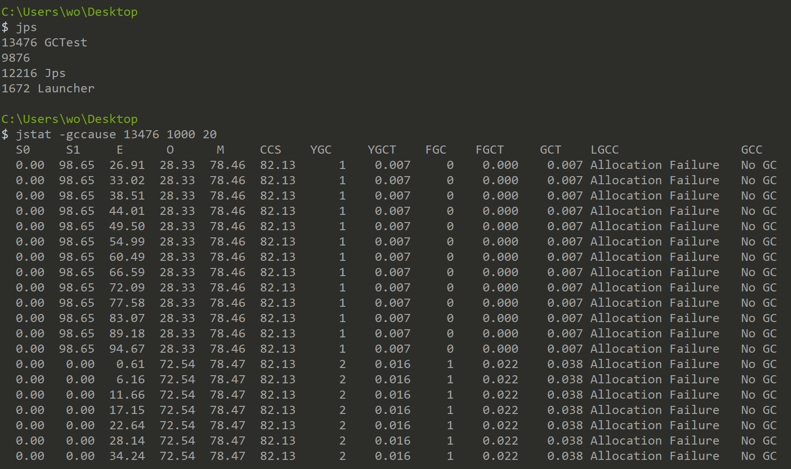Click the Eden value 94.67
Screen dimensions: 791x469
127,349
